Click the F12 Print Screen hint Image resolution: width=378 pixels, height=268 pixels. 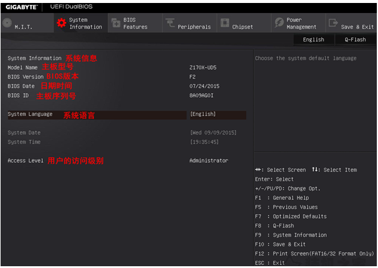point(314,254)
